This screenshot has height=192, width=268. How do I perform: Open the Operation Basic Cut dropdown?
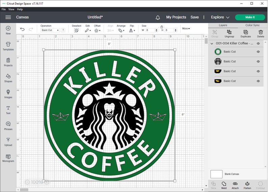click(x=50, y=30)
